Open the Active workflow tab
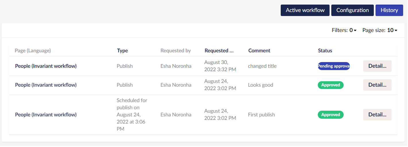The width and height of the screenshot is (408, 147). click(x=305, y=10)
